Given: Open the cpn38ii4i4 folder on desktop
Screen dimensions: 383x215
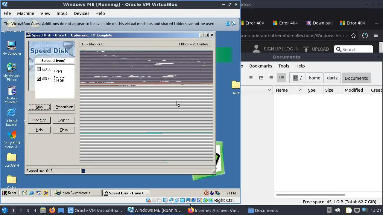Looking at the screenshot, I should pyautogui.click(x=12, y=159).
